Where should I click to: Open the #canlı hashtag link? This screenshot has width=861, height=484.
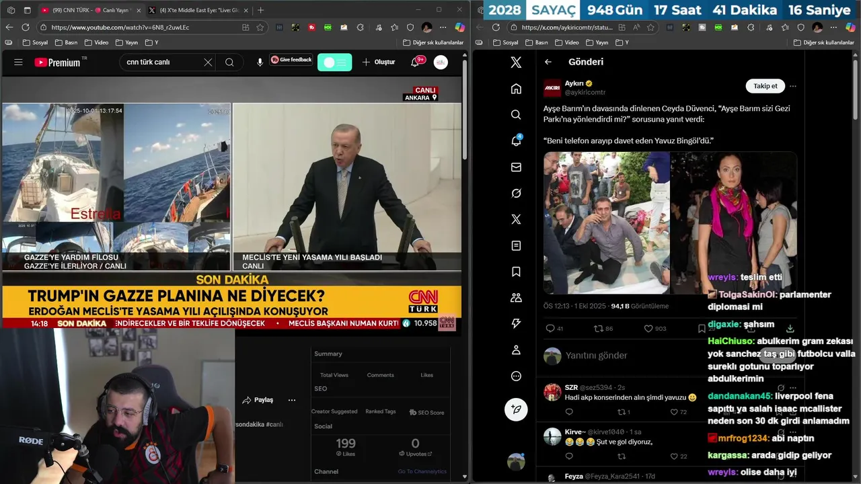tap(274, 424)
